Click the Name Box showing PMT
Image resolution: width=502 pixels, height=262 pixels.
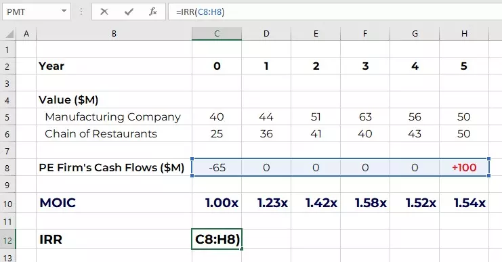[37, 12]
